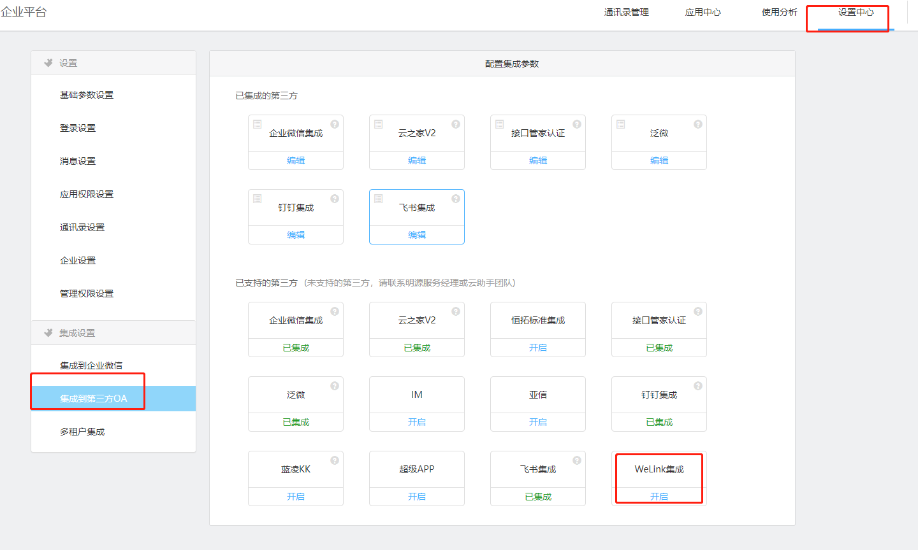Screen dimensions: 918x552
Task: Click 已集成 under supported-list 飞书集成
Action: point(538,497)
